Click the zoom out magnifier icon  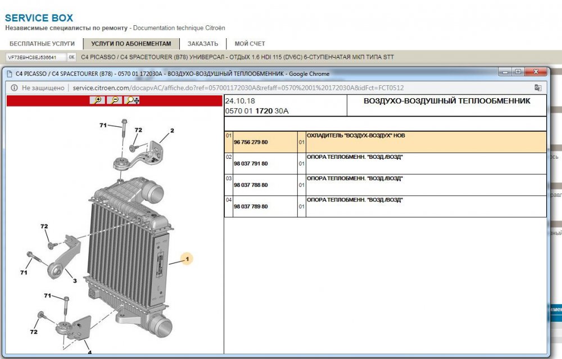(x=114, y=100)
